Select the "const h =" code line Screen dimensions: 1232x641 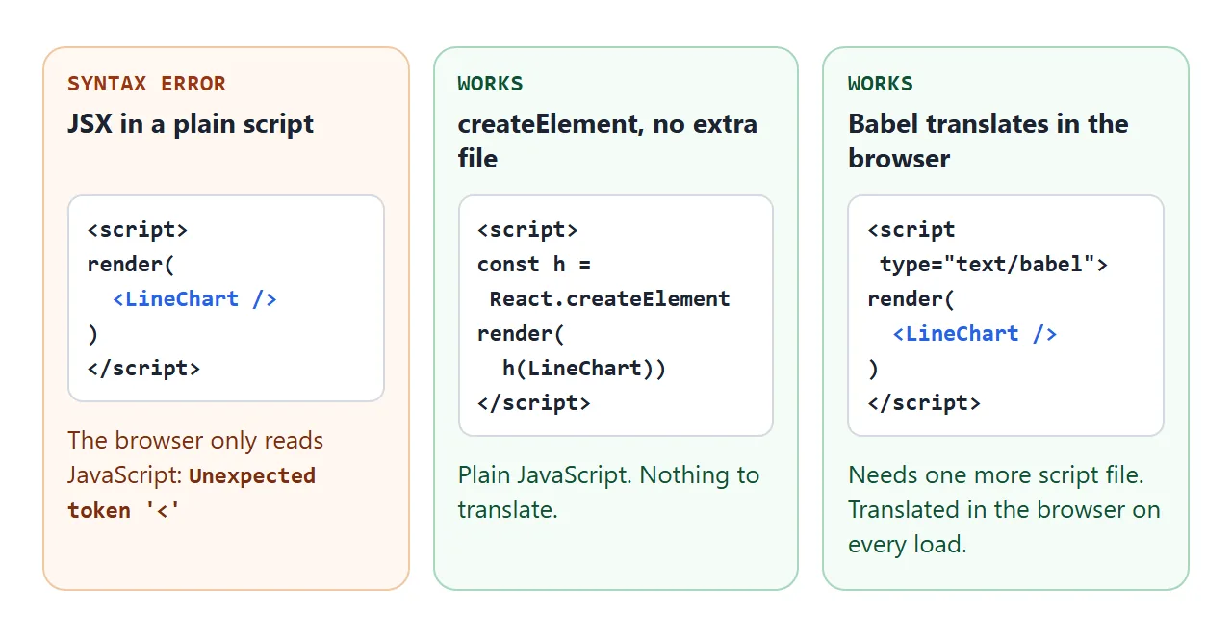pos(534,265)
